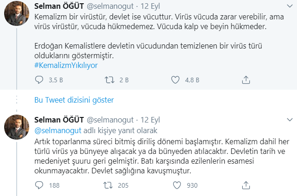Reply to the first tweet about Kemalizm
This screenshot has width=297, height=196.
pos(39,80)
